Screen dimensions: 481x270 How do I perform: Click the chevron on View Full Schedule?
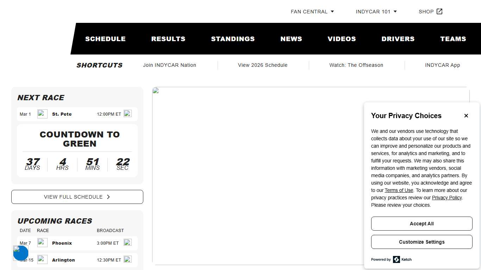108,197
